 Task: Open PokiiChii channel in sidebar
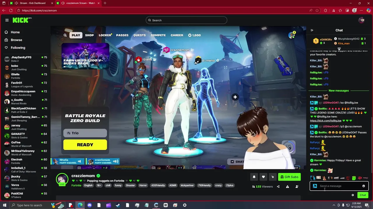pos(25,195)
